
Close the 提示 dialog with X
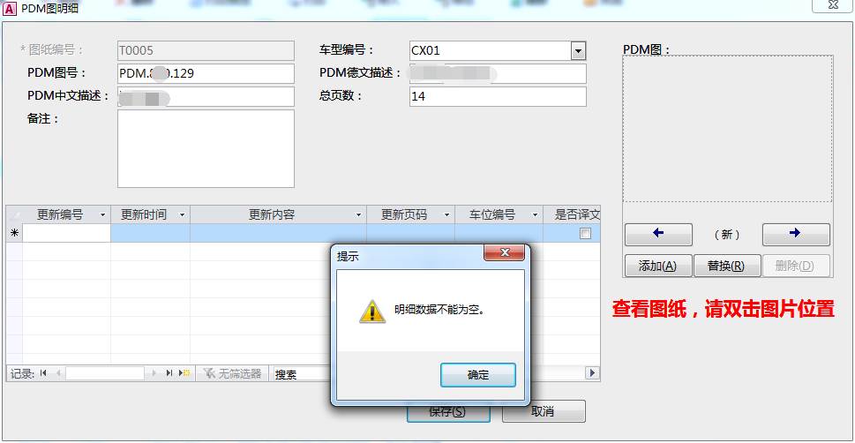click(x=505, y=252)
